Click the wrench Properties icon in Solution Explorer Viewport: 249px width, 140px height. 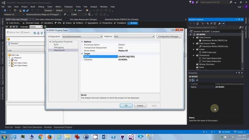(x=219, y=23)
